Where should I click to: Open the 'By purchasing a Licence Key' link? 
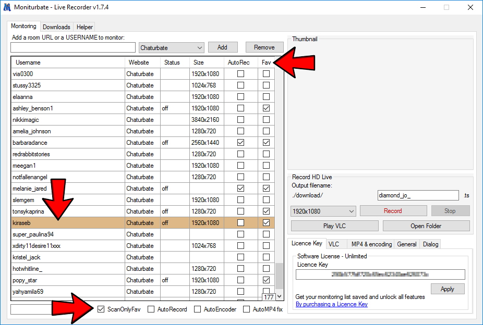331,304
